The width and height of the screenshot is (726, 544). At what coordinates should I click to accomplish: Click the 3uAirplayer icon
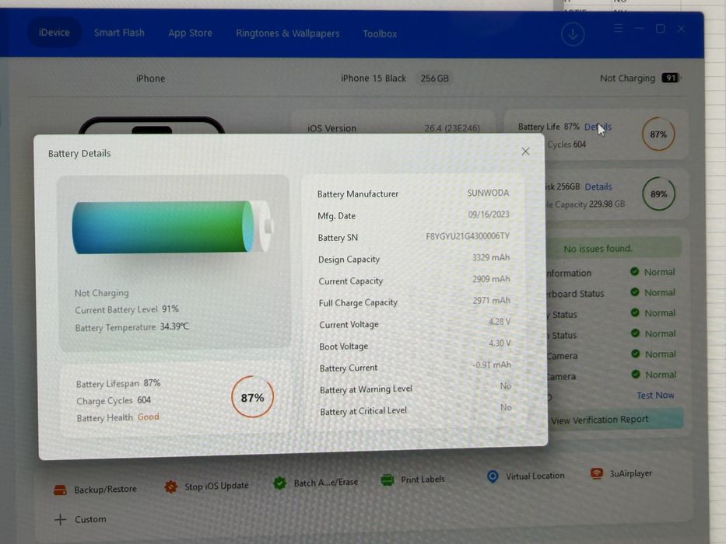click(596, 474)
